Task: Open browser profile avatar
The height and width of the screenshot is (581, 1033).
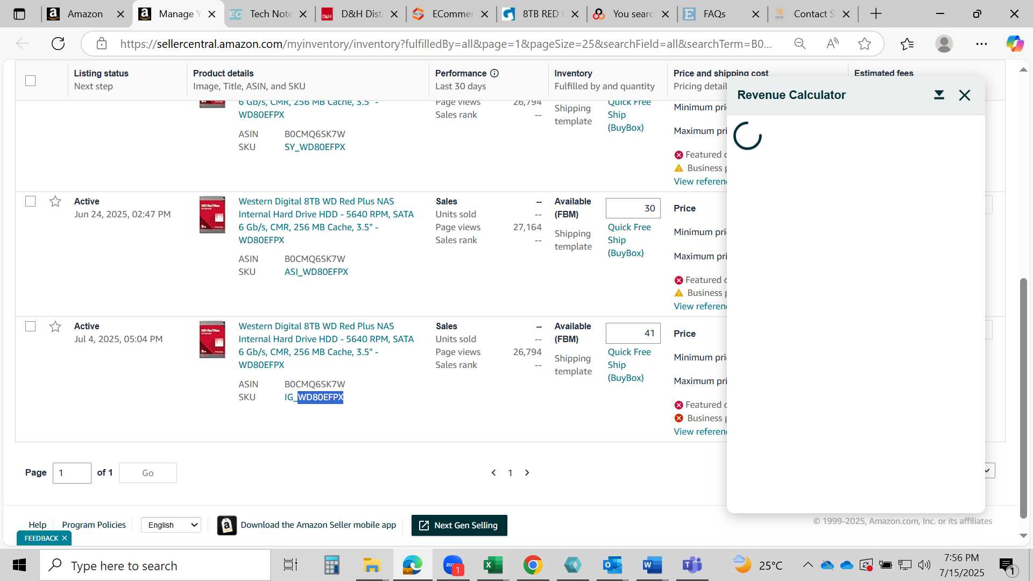Action: click(x=944, y=44)
